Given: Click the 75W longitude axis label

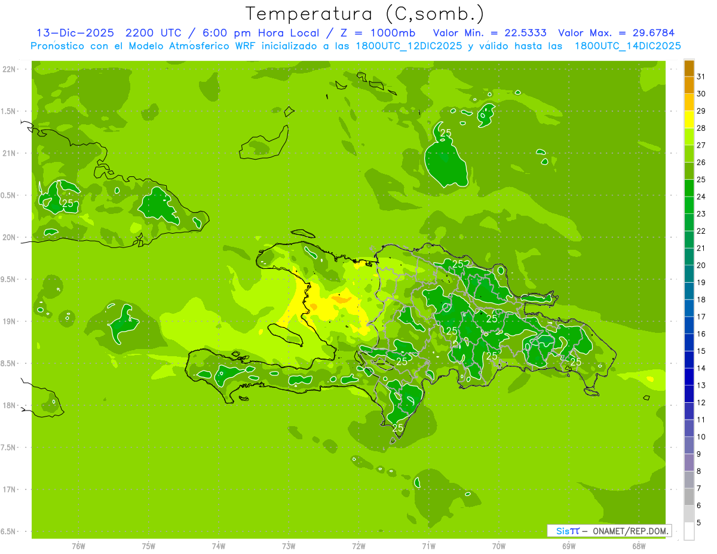Looking at the screenshot, I should (x=148, y=546).
